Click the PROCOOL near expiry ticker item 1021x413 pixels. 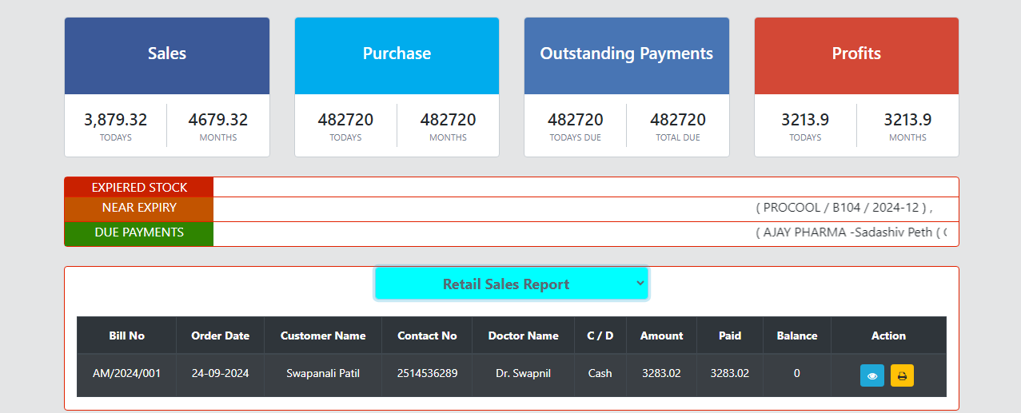point(844,208)
